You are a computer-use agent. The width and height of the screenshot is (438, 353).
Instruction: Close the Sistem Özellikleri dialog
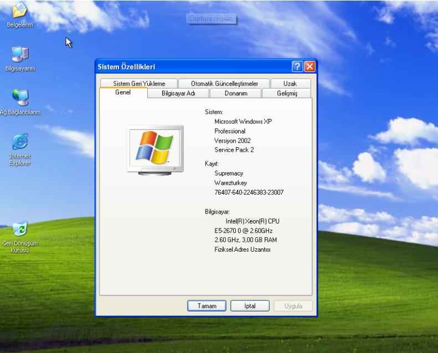(x=310, y=67)
